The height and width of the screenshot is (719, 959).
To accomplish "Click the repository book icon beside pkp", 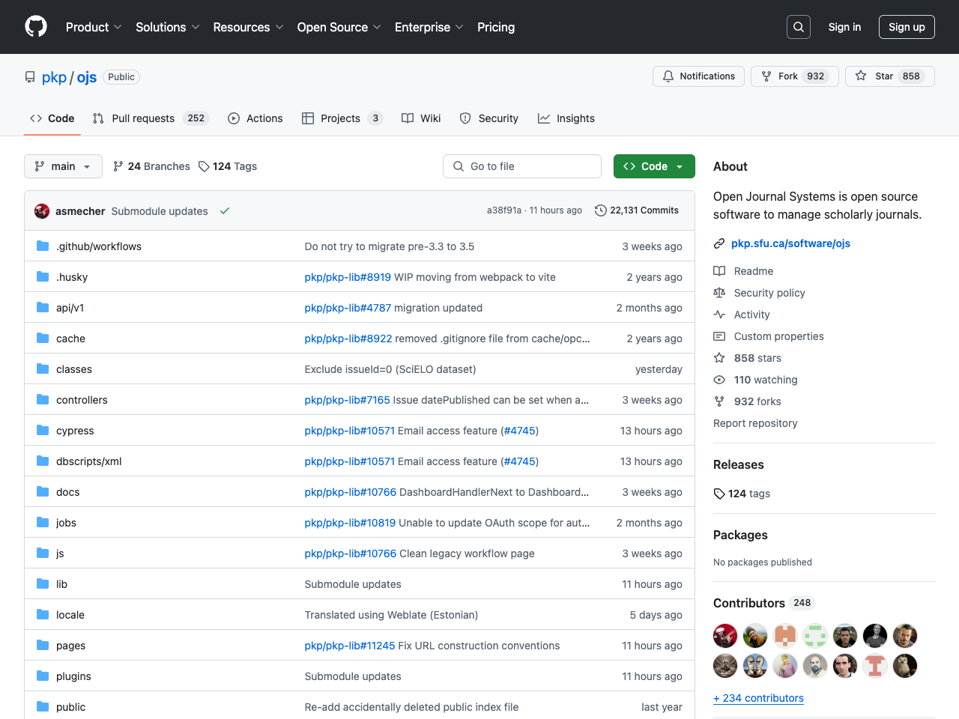I will (30, 77).
